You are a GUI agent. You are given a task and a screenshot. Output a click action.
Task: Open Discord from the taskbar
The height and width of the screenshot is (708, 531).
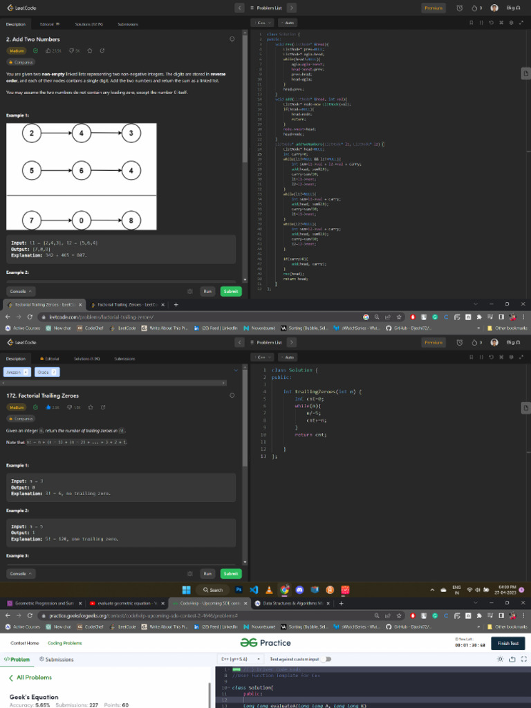(x=299, y=590)
